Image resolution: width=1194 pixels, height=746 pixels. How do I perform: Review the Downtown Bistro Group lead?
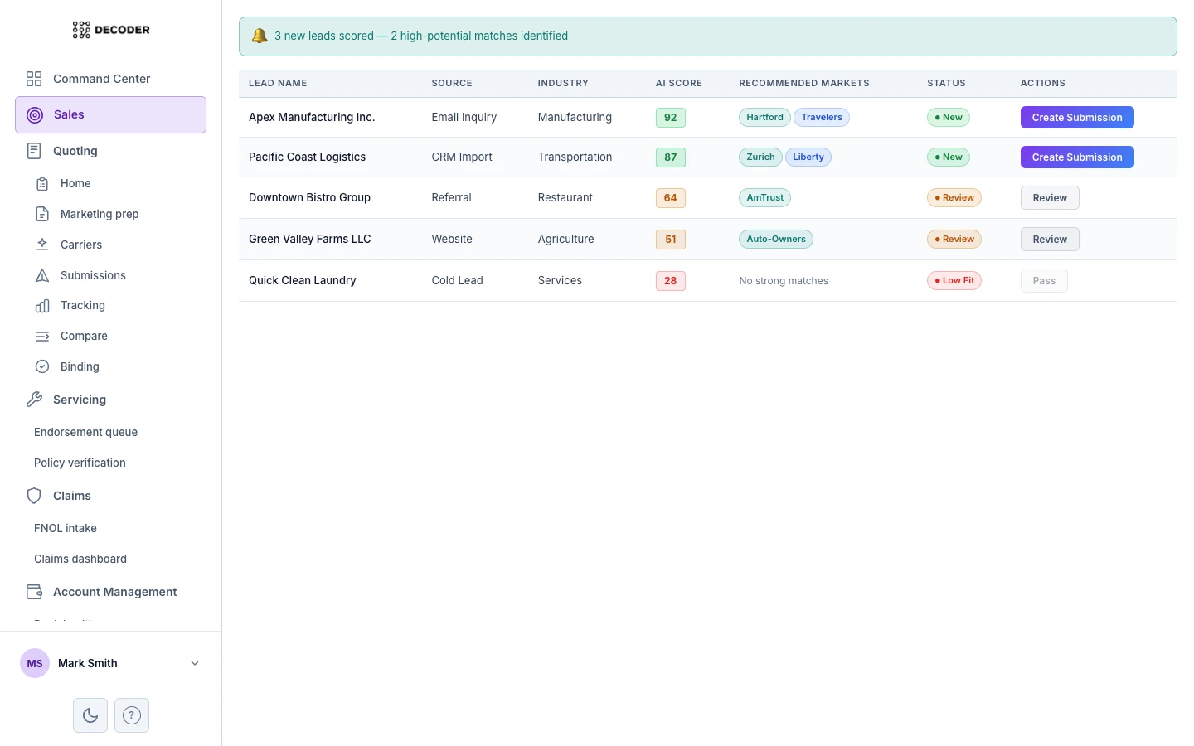click(x=1050, y=197)
